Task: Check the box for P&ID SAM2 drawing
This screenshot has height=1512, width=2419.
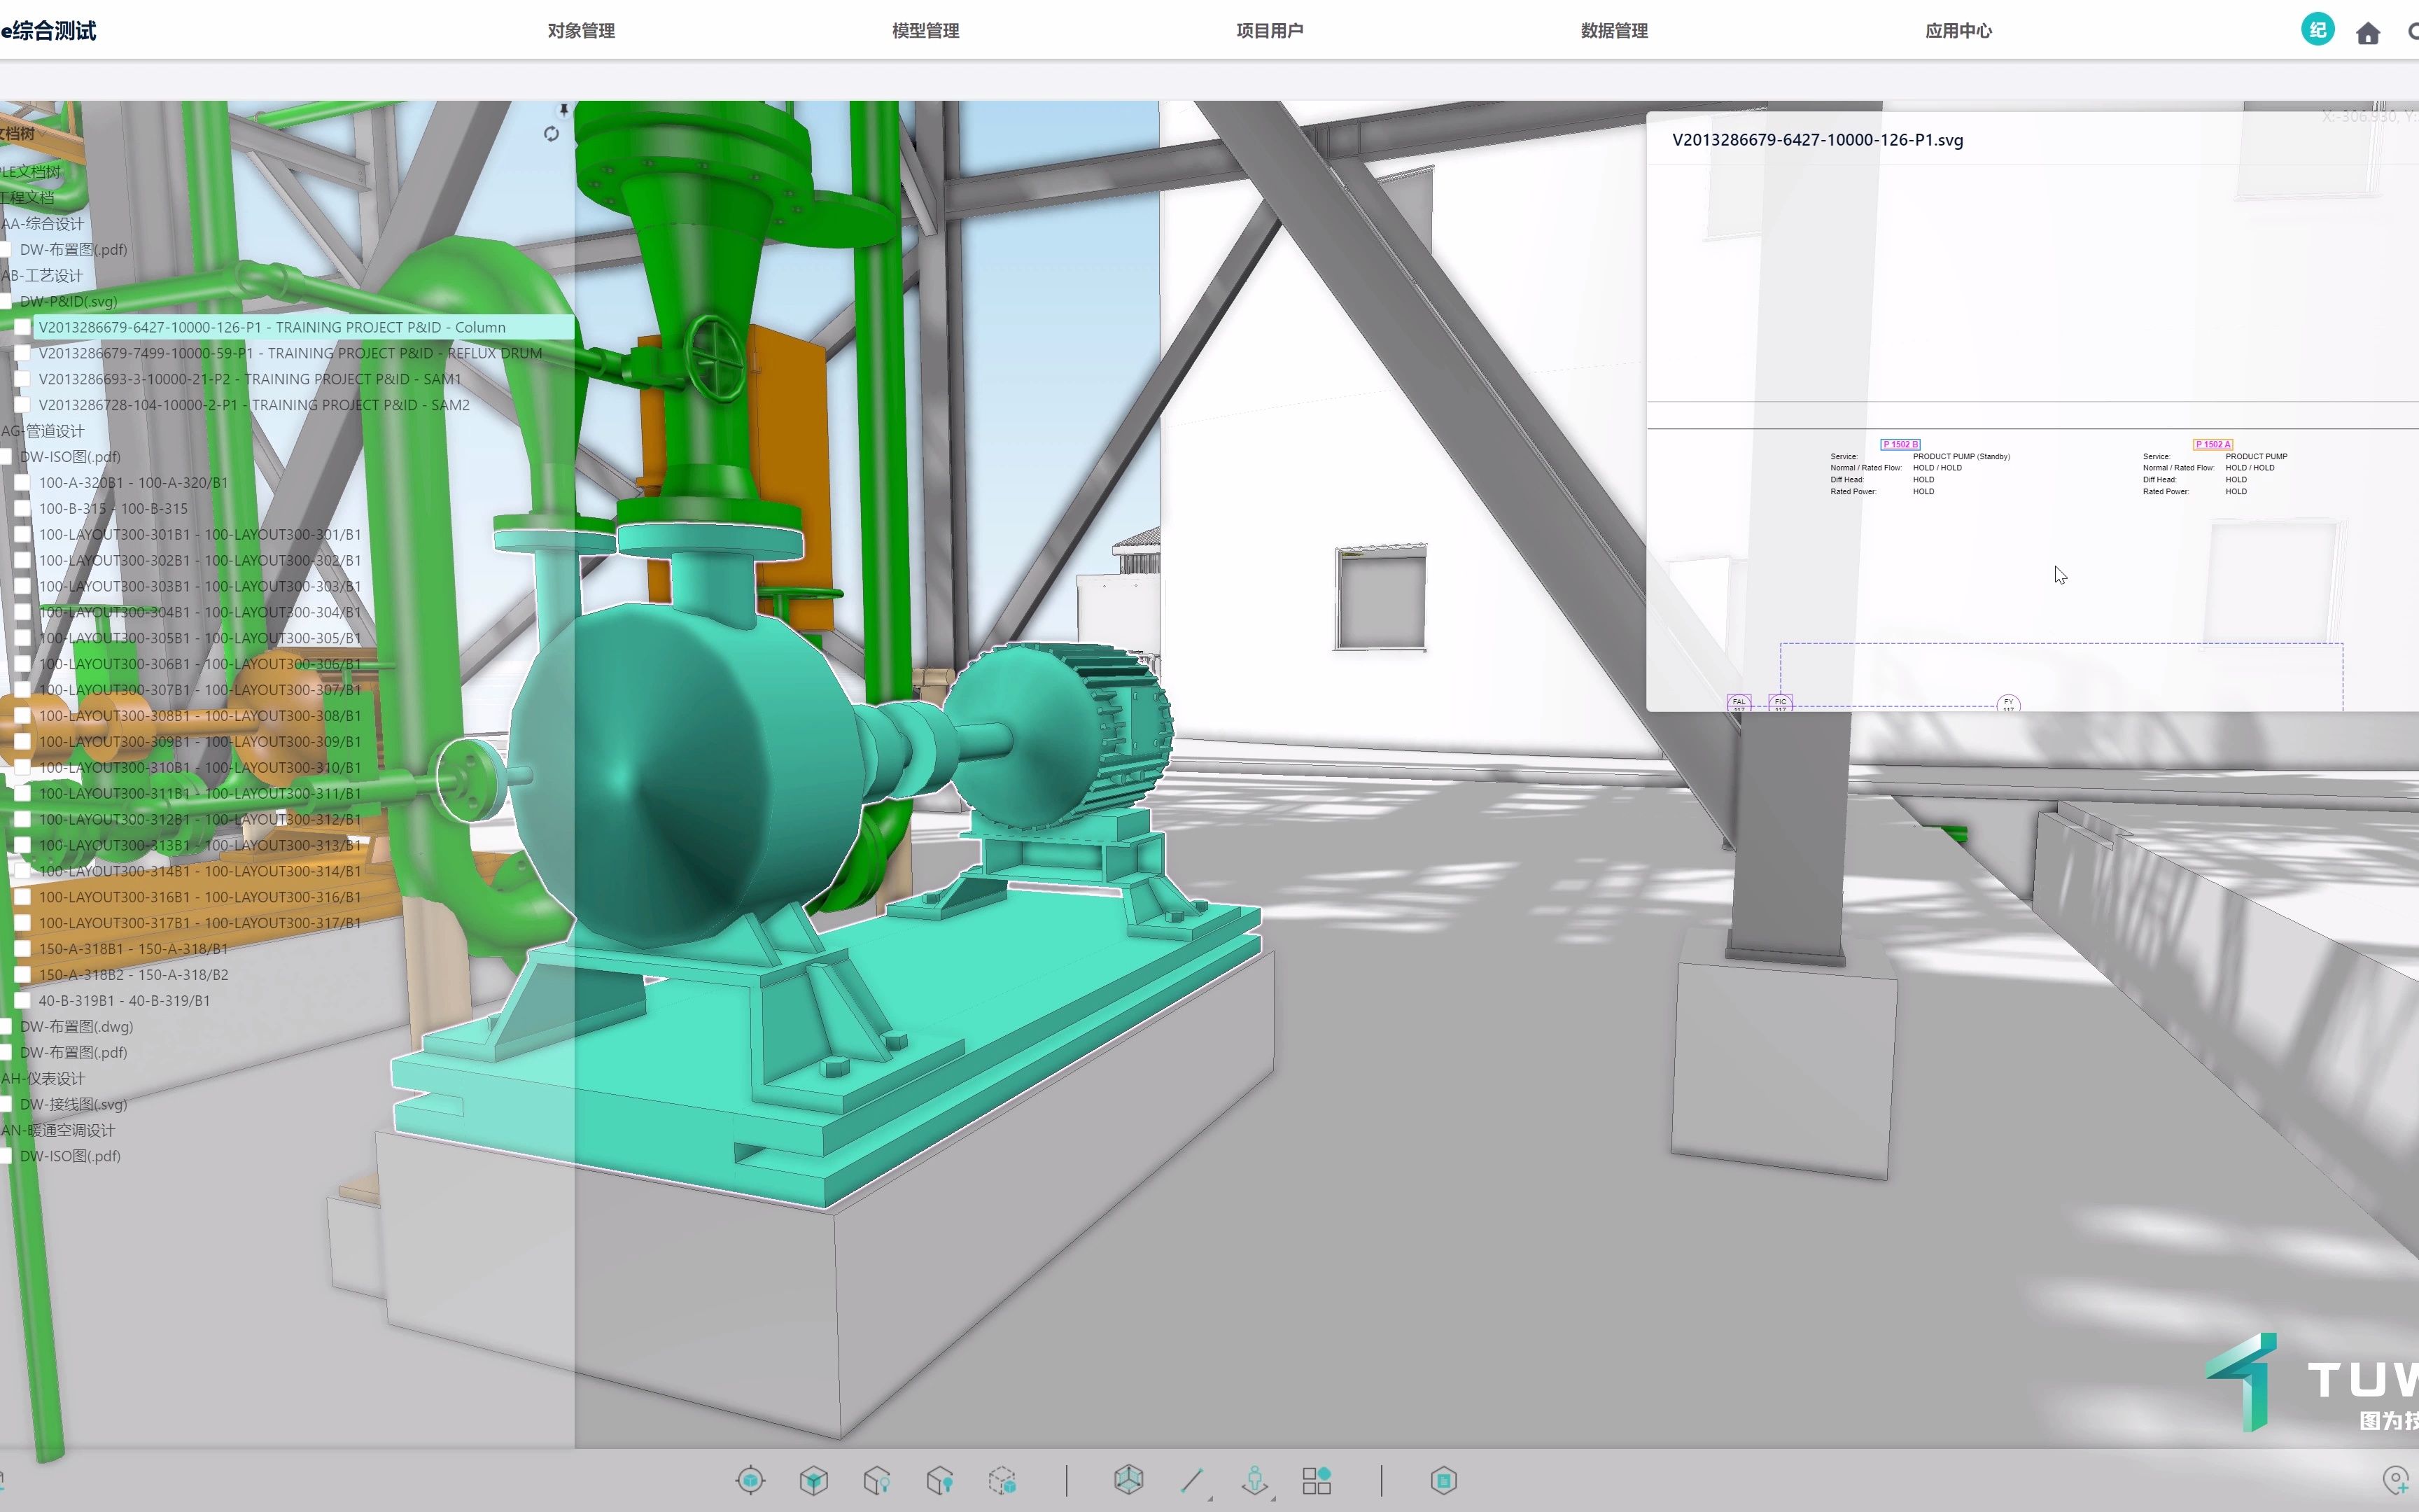Action: pyautogui.click(x=22, y=405)
